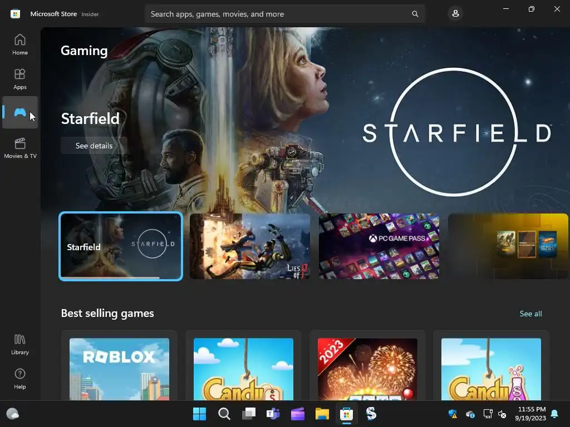
Task: Open the Help section
Action: pyautogui.click(x=20, y=379)
